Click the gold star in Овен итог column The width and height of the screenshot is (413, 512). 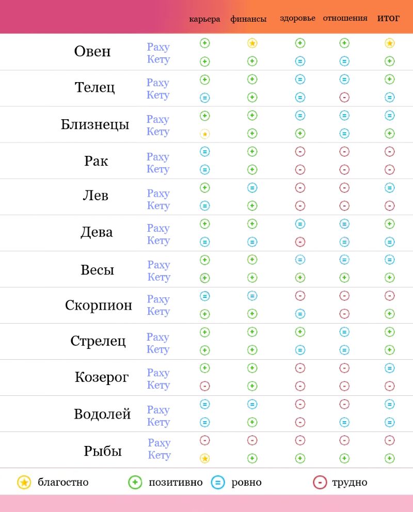(x=390, y=43)
